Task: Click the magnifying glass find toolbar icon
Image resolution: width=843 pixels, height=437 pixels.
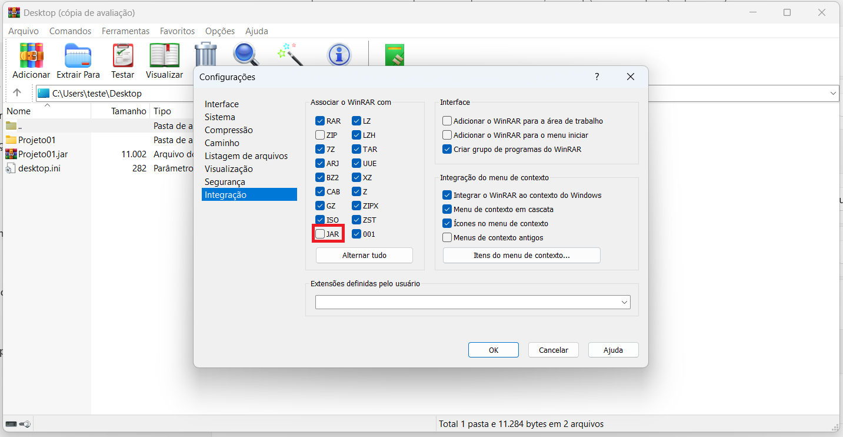Action: (x=246, y=54)
